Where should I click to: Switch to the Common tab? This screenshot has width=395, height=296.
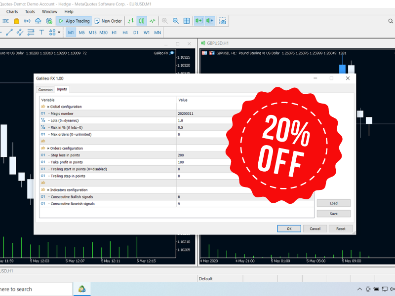coord(45,90)
